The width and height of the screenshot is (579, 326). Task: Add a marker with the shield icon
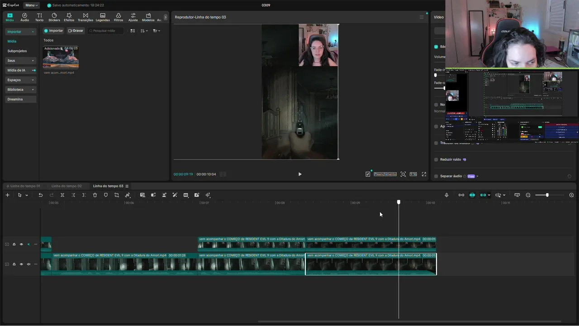pyautogui.click(x=106, y=195)
